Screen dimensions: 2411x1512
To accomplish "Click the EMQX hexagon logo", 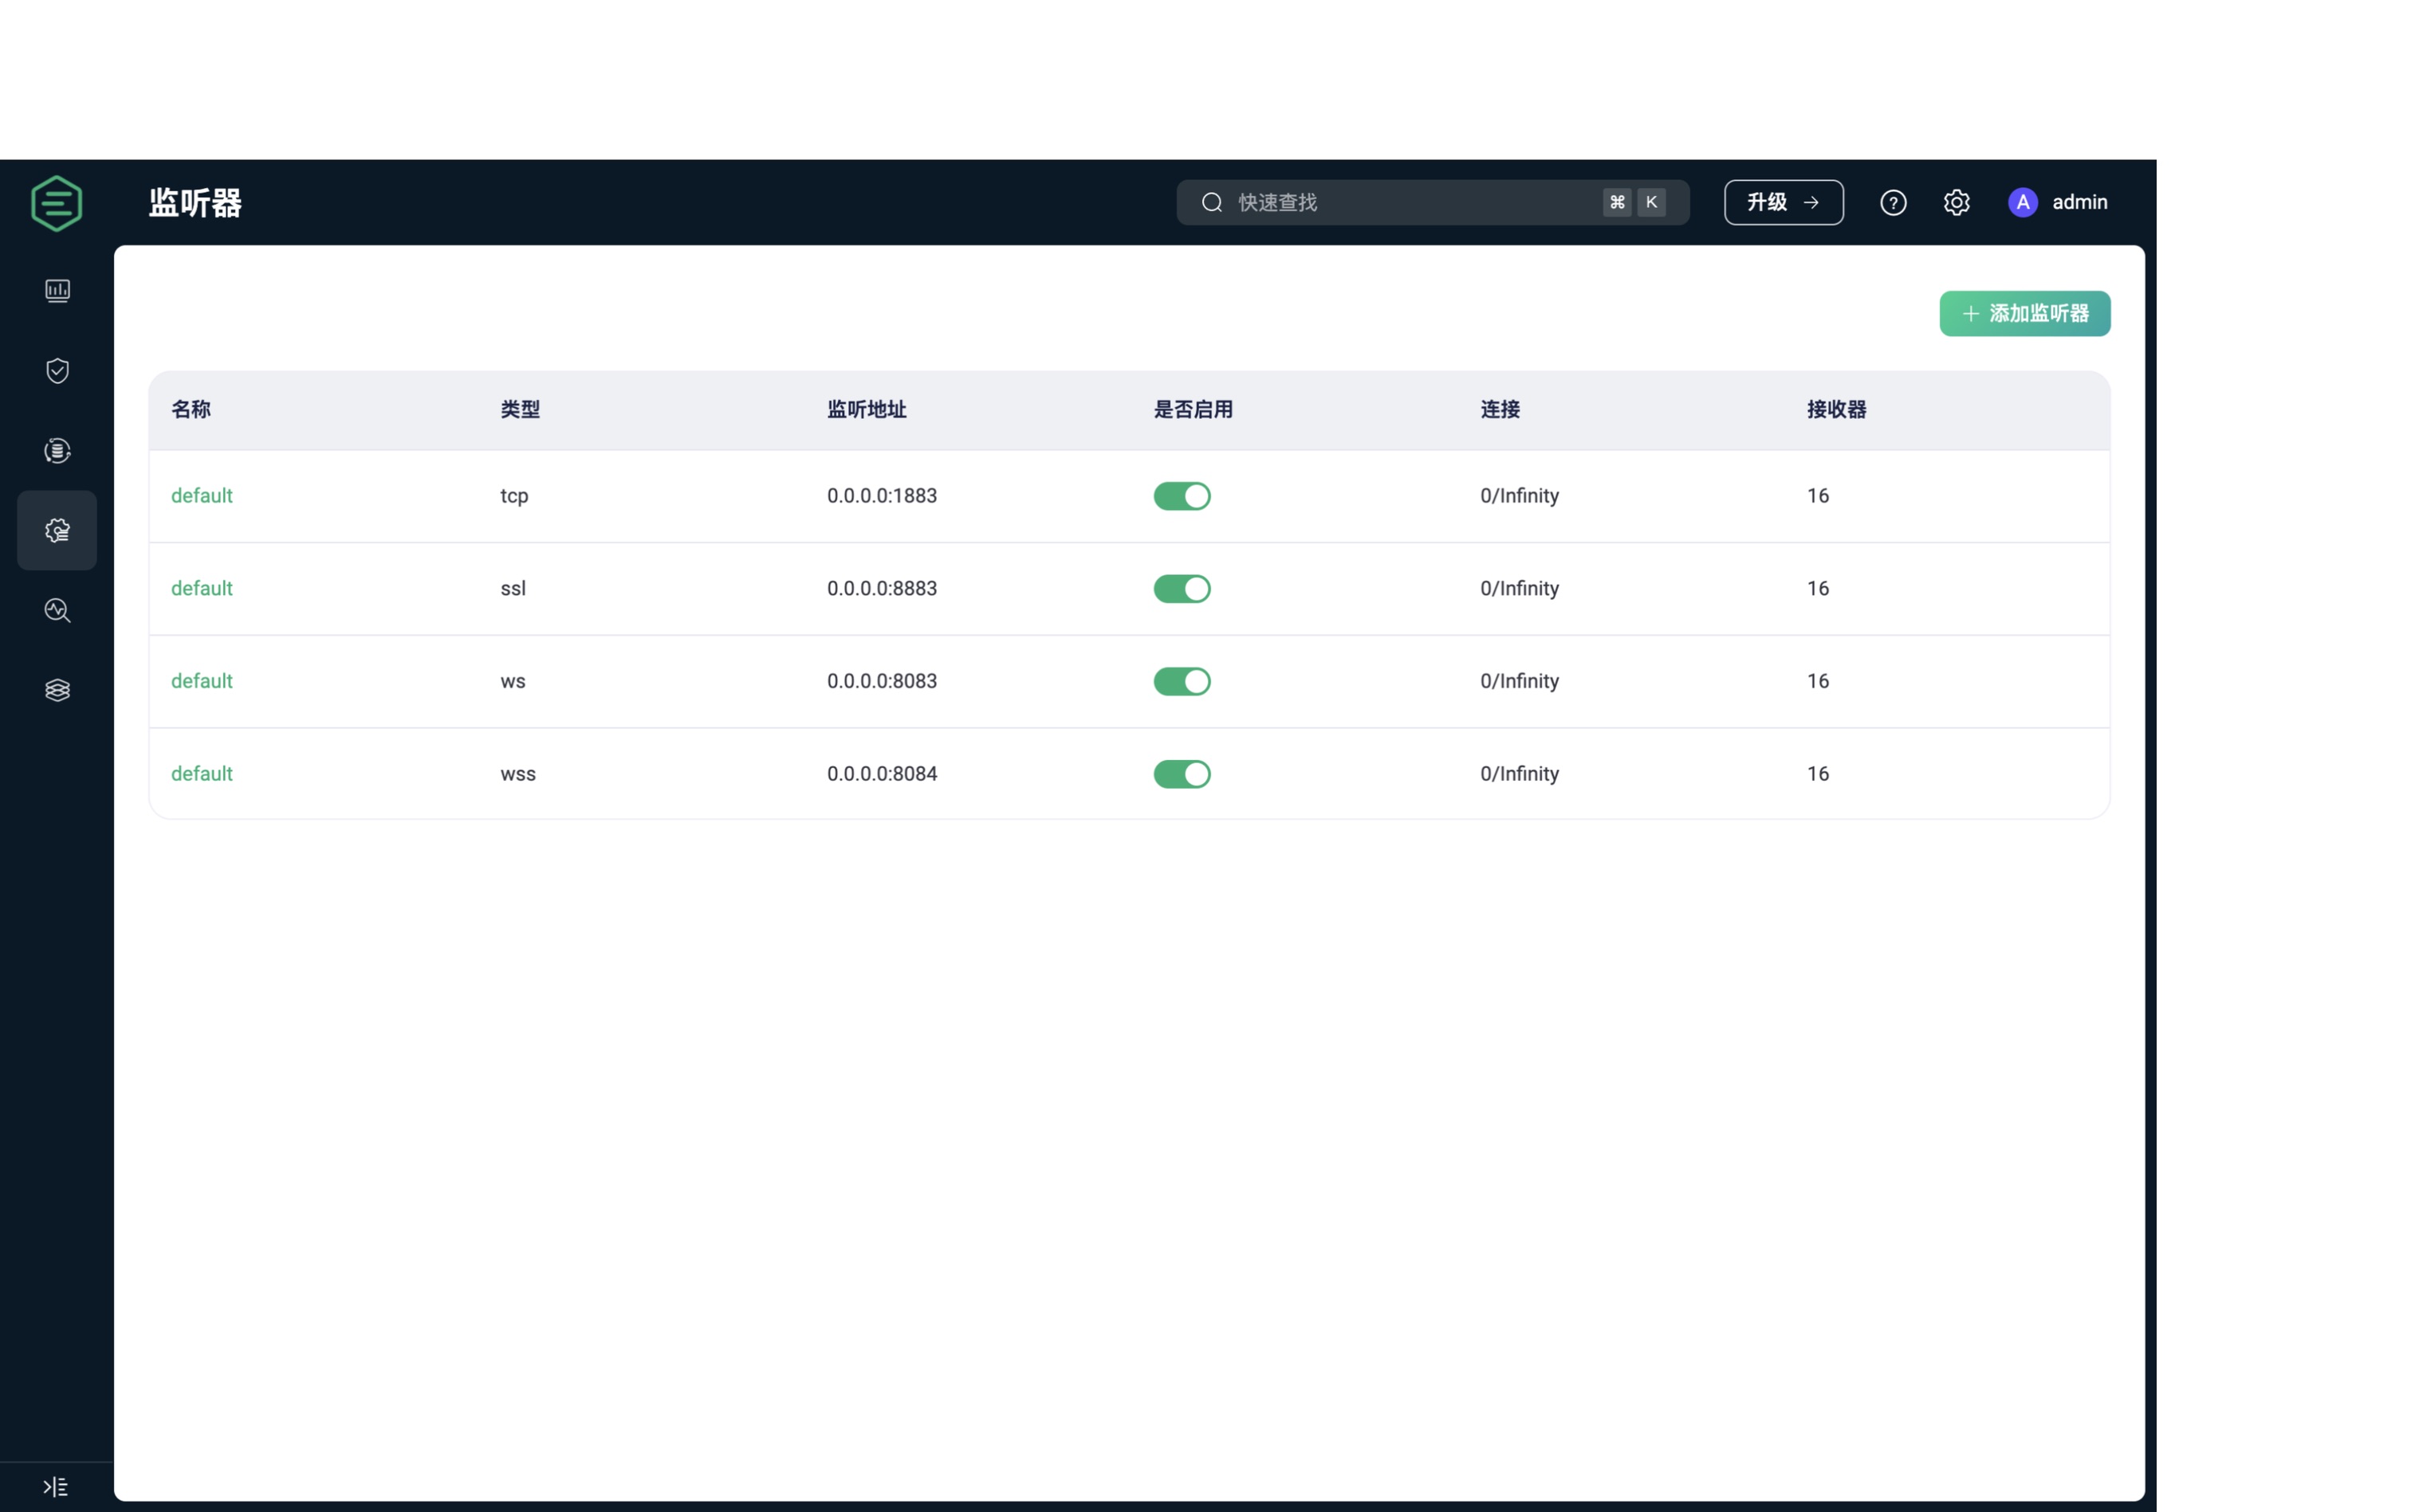I will click(57, 203).
